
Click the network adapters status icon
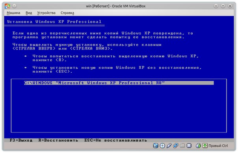pos(176,146)
